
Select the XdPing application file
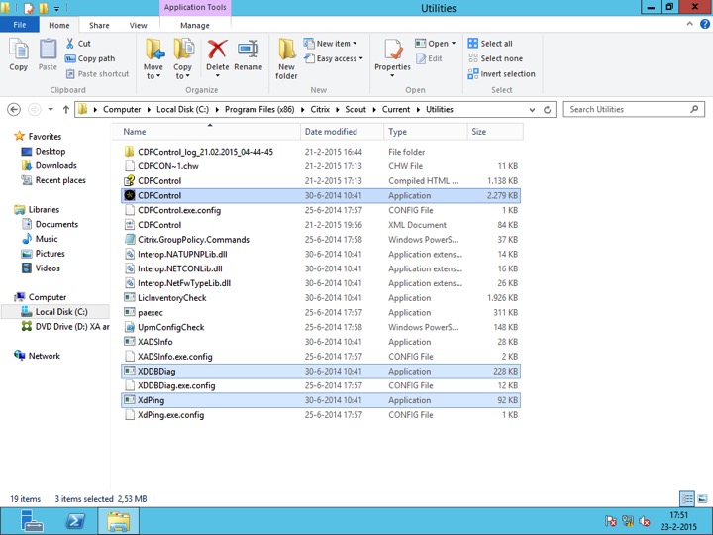tap(321, 400)
